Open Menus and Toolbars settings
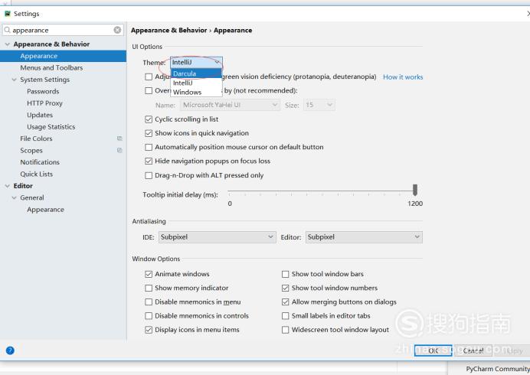530x375 pixels. [x=51, y=67]
